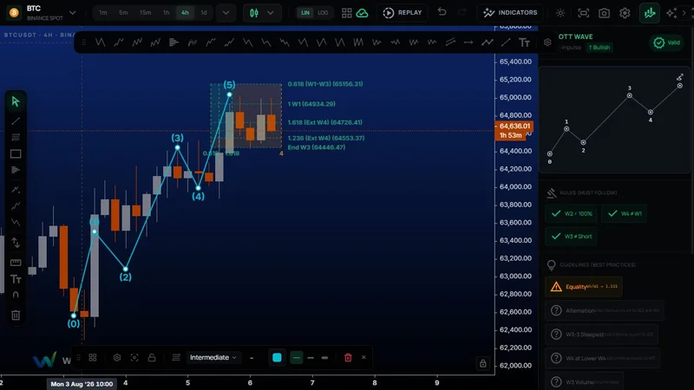The width and height of the screenshot is (694, 390).
Task: Select the 1d timeframe
Action: coord(204,13)
